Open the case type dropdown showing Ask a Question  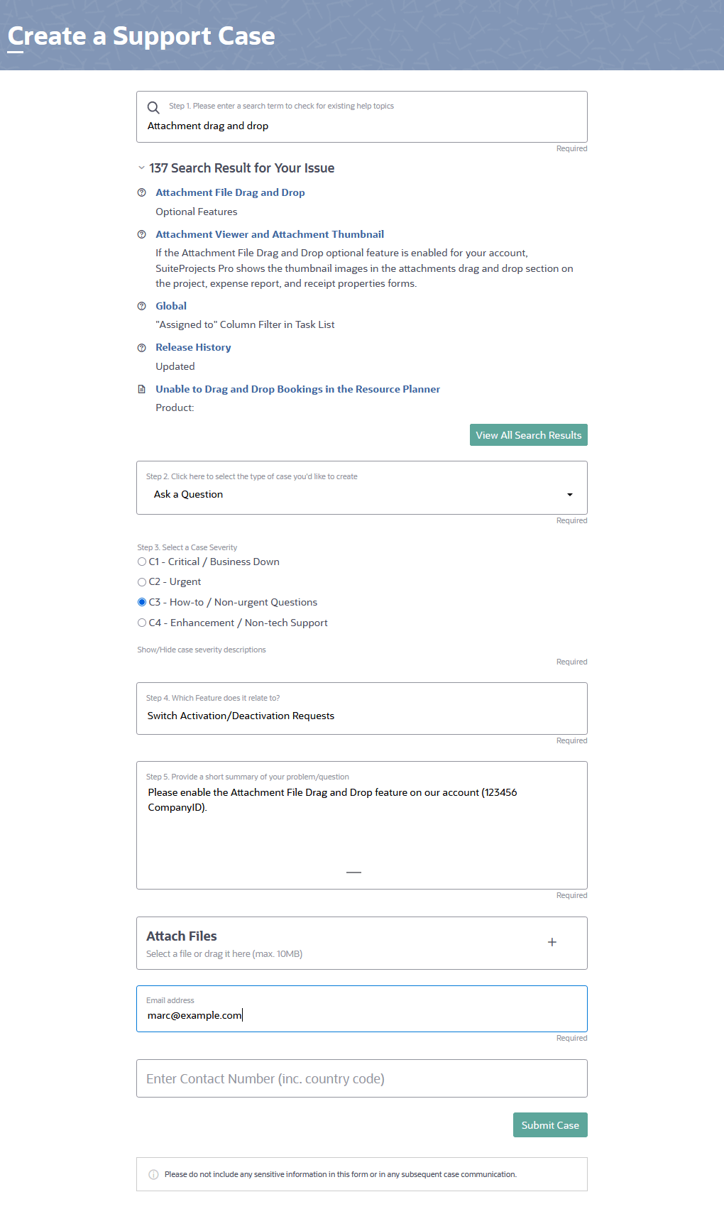[x=569, y=494]
